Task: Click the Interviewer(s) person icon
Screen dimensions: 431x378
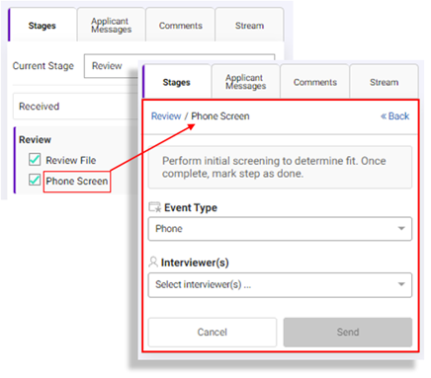Action: pyautogui.click(x=153, y=263)
